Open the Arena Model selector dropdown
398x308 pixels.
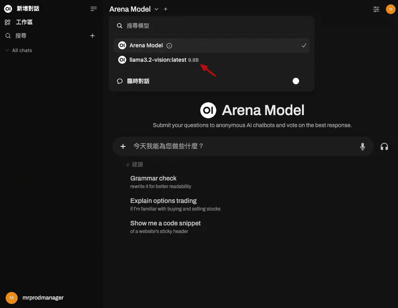pyautogui.click(x=134, y=9)
